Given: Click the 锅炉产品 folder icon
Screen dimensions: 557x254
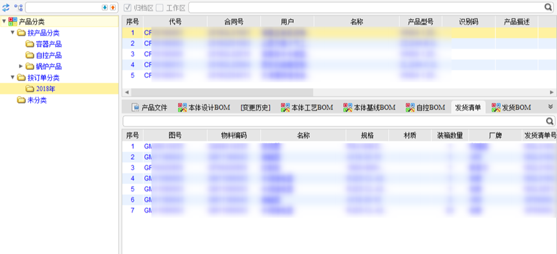Looking at the screenshot, I should [x=30, y=66].
